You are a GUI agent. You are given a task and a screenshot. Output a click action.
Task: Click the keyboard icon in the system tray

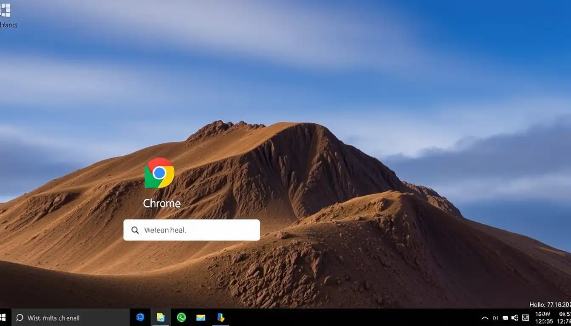tap(505, 318)
